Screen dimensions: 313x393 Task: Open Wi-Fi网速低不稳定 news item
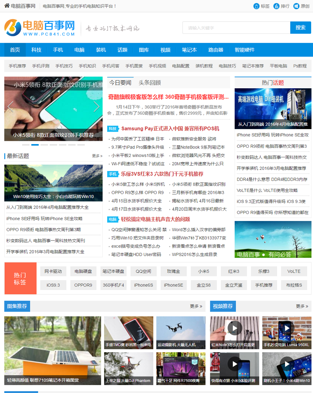pyautogui.click(x=138, y=164)
